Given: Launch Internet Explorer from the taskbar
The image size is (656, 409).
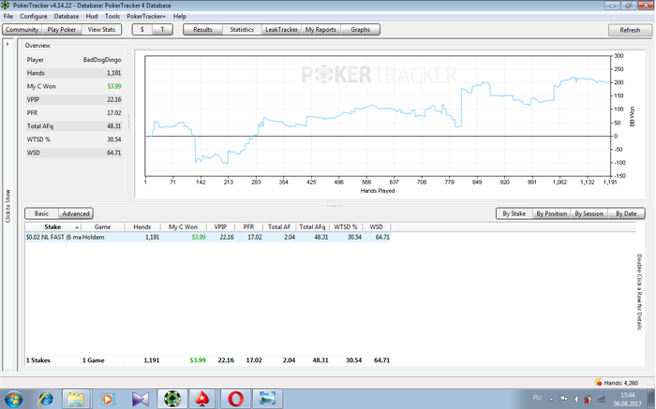Looking at the screenshot, I should [x=45, y=400].
